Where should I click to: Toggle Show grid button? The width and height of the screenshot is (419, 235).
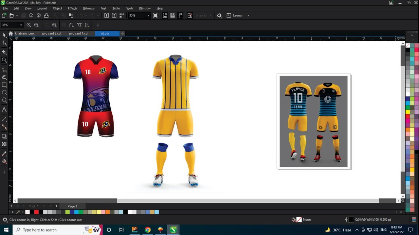[x=173, y=15]
